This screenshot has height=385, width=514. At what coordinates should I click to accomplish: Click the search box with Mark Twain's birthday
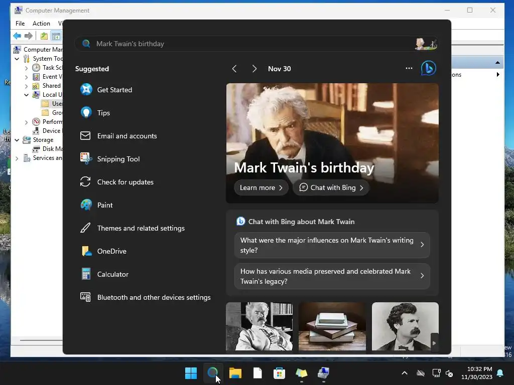point(256,44)
